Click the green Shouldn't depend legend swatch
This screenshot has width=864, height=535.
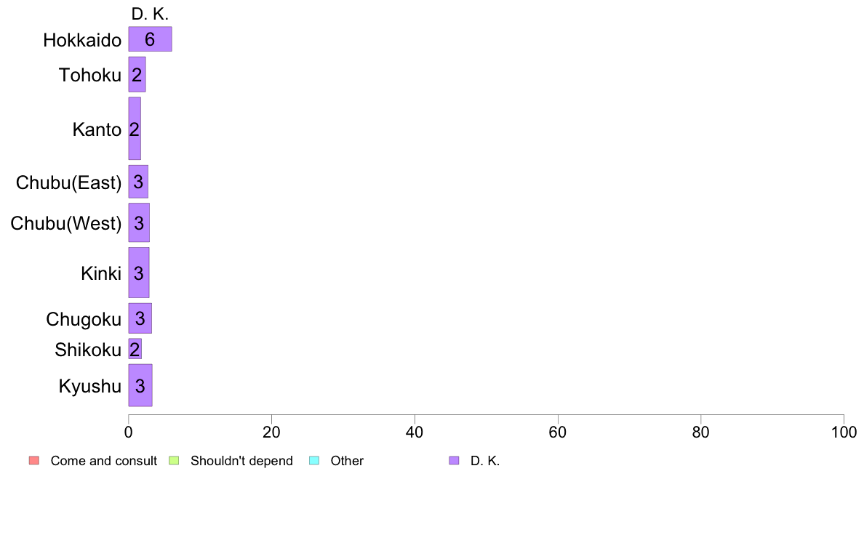click(174, 461)
